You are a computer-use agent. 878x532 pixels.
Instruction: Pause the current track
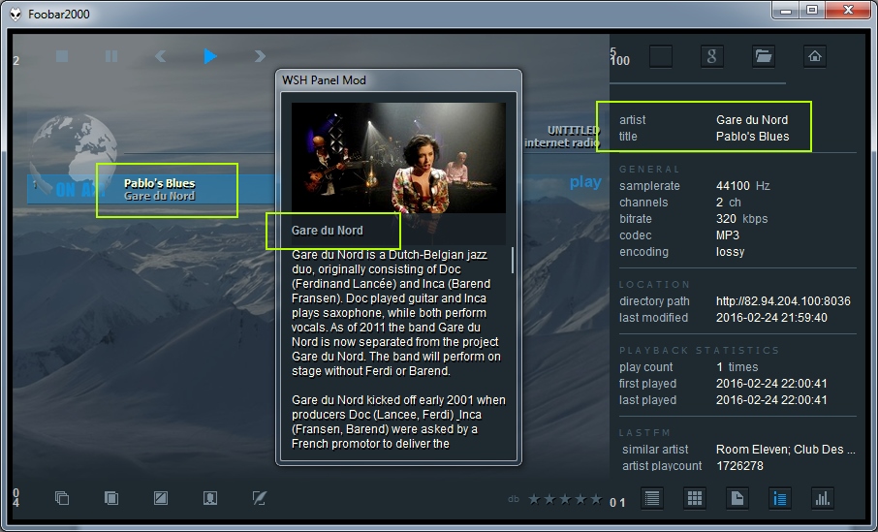(111, 56)
